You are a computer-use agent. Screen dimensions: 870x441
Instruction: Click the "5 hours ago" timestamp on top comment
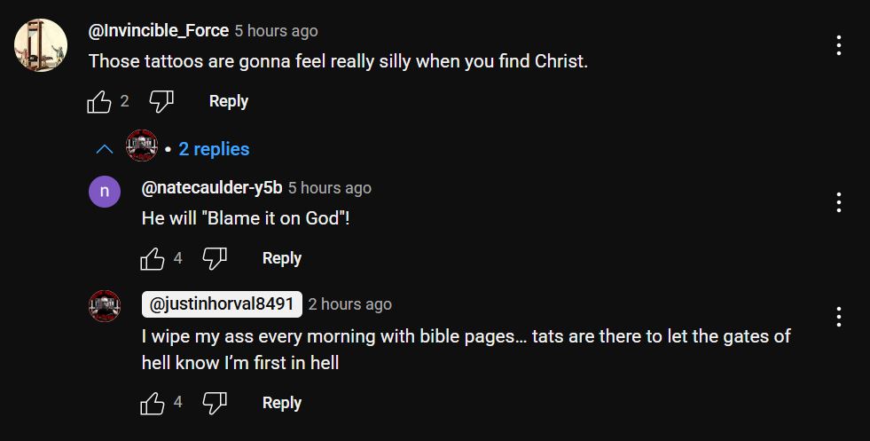tap(277, 31)
